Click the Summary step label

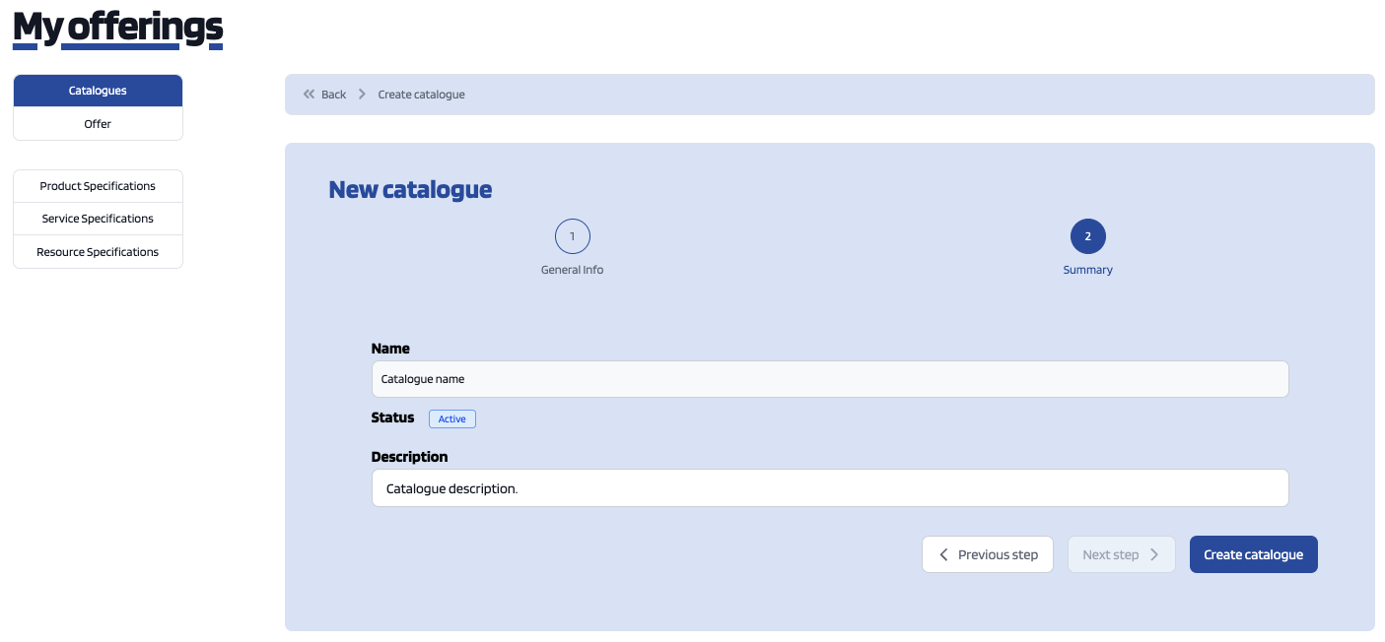1087,270
